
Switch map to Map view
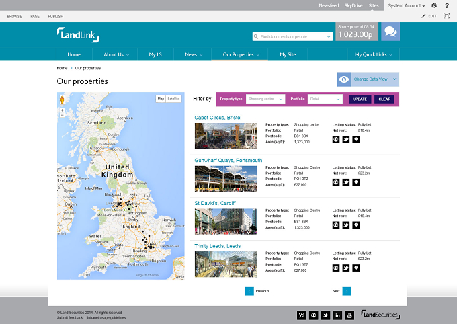pos(161,99)
